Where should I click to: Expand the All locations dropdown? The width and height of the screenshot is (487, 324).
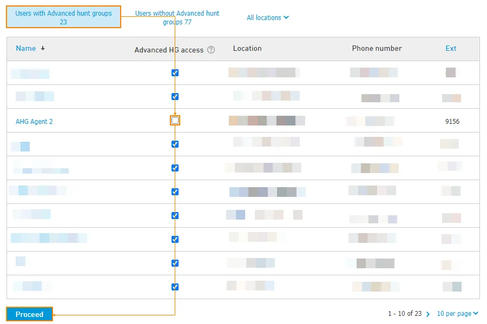[268, 18]
